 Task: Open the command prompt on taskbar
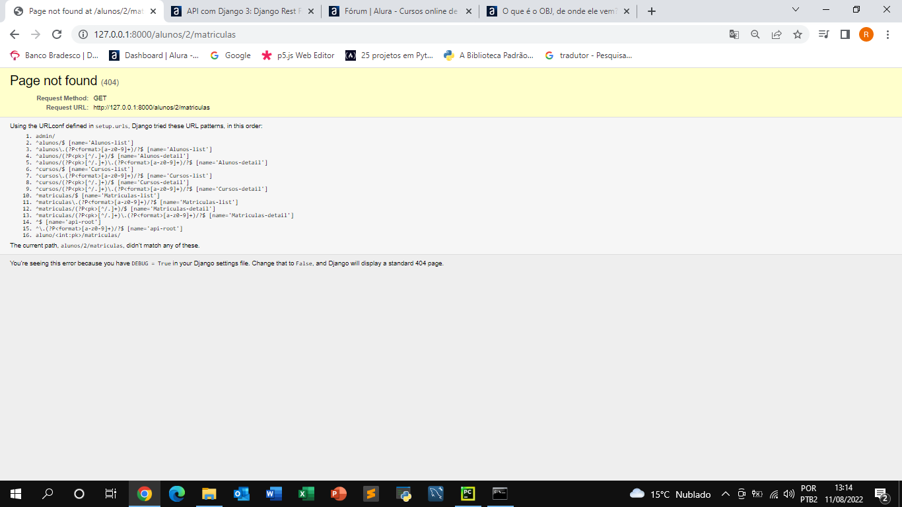coord(500,494)
